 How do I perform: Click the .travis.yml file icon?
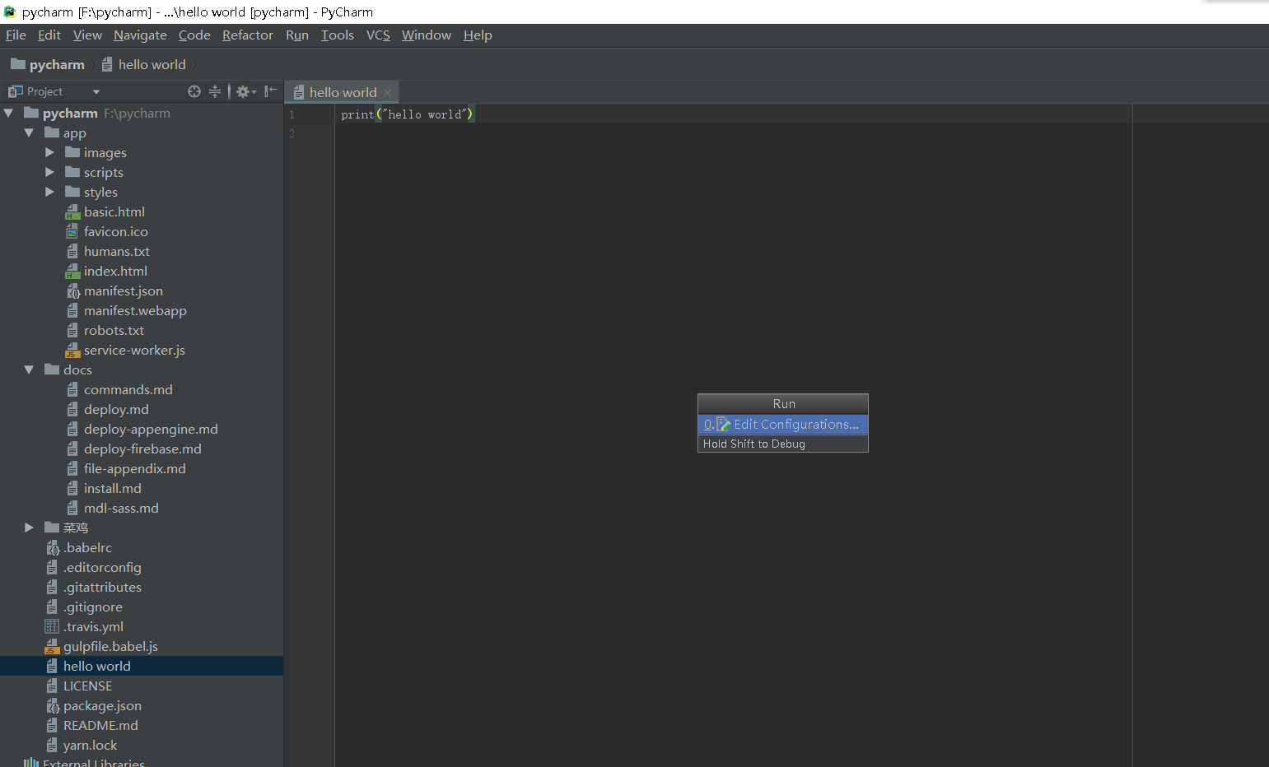[x=52, y=627]
